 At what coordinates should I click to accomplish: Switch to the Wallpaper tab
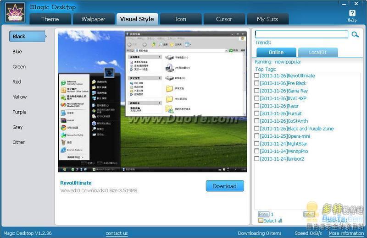[94, 19]
